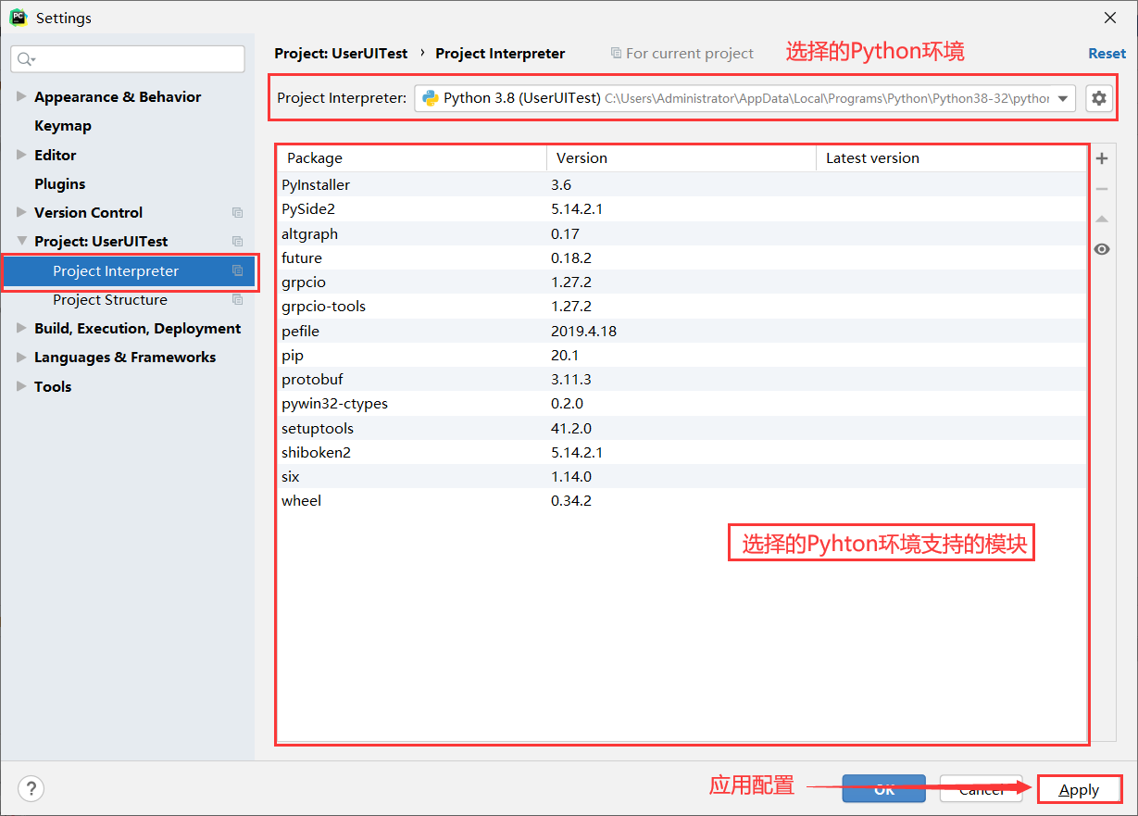Open the interpreter settings gear icon

tap(1099, 97)
